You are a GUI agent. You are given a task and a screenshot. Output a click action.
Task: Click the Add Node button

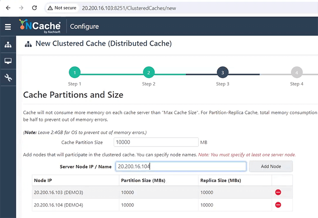[x=271, y=166]
